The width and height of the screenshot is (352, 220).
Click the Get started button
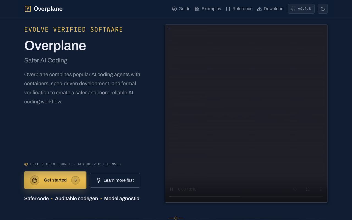55,180
